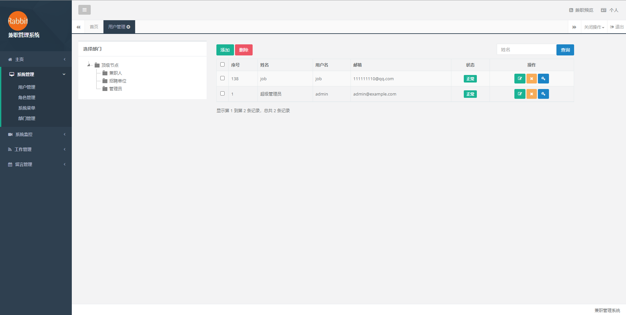626x315 pixels.
Task: Collapse the 系统管理 sidebar menu
Action: click(x=37, y=74)
